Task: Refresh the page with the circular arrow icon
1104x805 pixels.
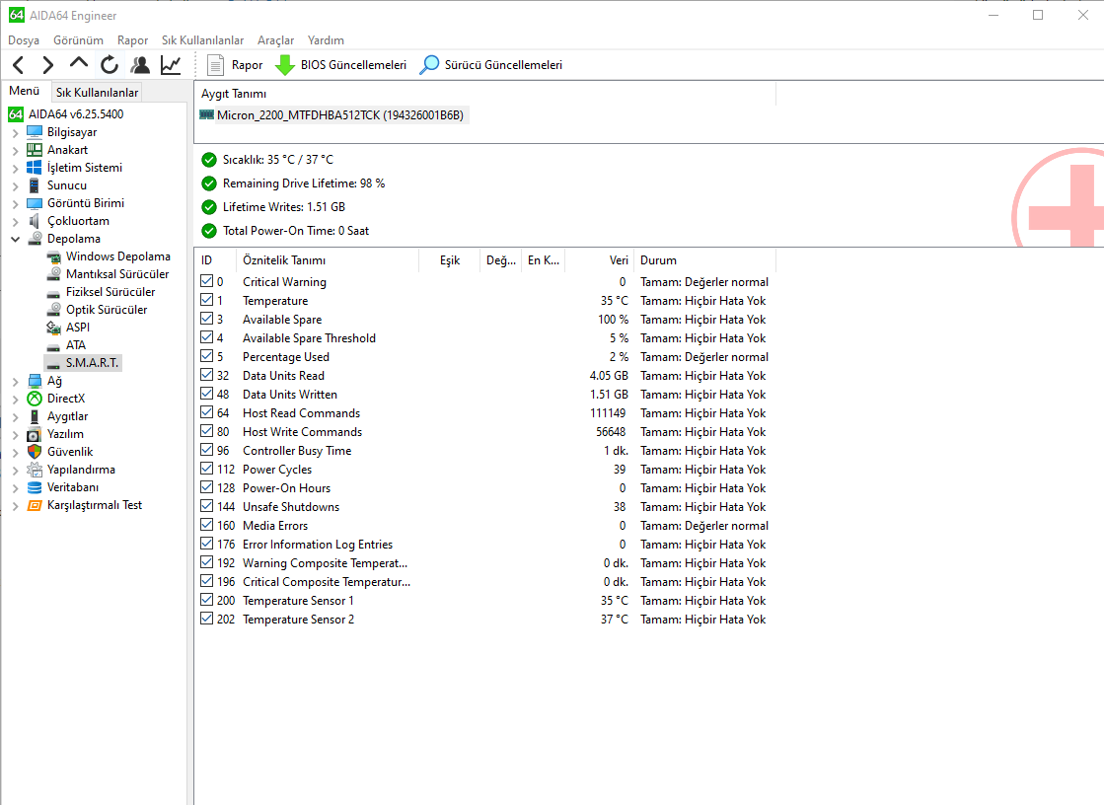Action: pos(110,65)
